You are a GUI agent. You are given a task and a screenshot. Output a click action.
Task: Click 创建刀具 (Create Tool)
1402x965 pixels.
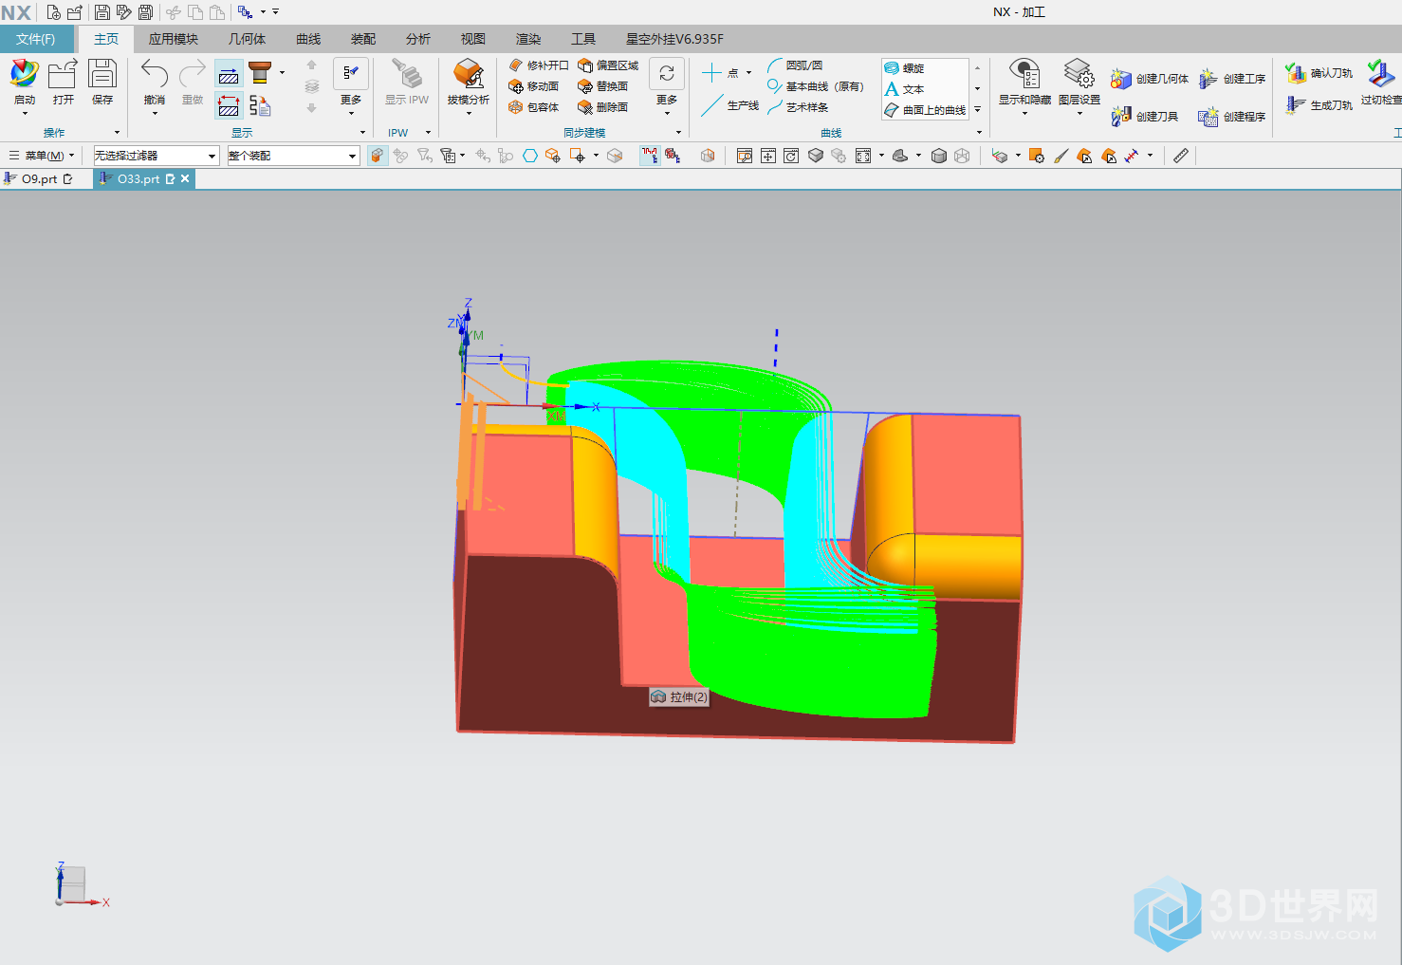click(1144, 116)
